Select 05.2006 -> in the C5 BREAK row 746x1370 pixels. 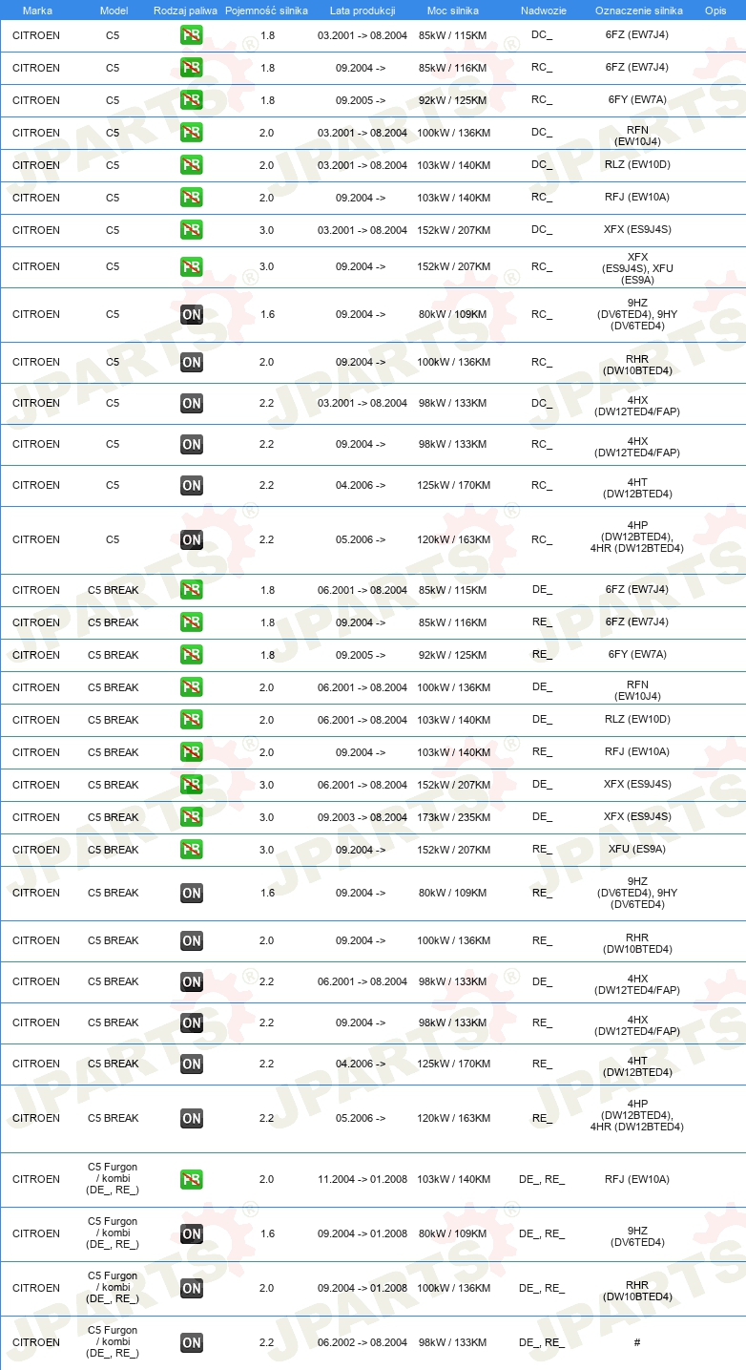[361, 1118]
